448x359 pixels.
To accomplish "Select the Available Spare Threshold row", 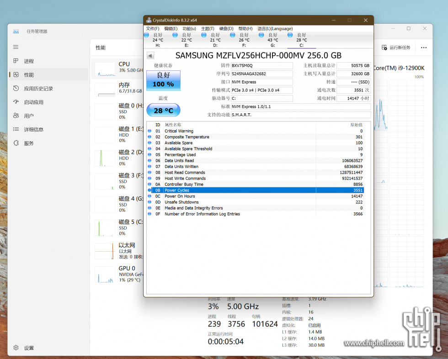I will coord(255,149).
